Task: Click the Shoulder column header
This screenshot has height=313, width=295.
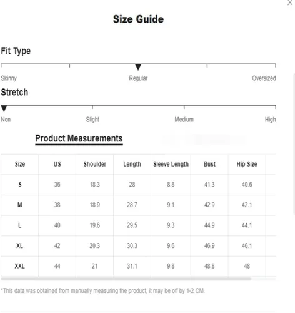Action: (x=95, y=164)
